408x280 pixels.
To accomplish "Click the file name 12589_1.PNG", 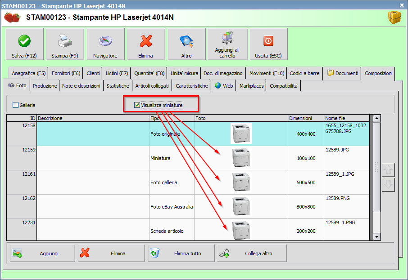I will 340,222.
